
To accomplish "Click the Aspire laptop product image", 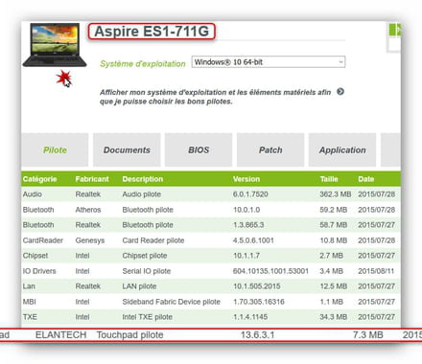I will tap(55, 45).
